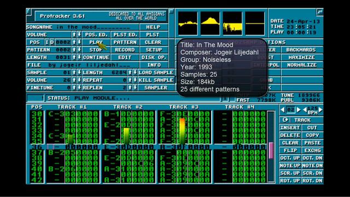Decrease REPEAT value with down arrow

click(135, 80)
